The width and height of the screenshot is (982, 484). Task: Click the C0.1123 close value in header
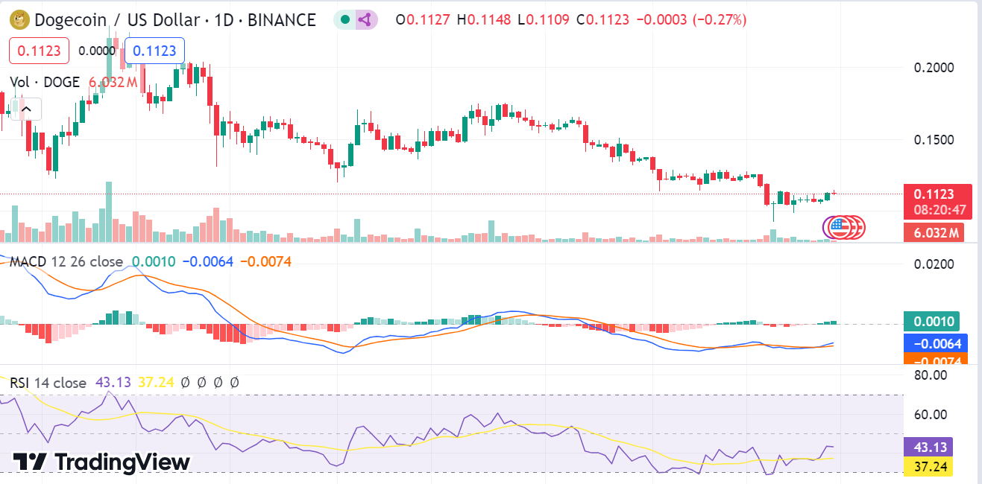click(602, 20)
